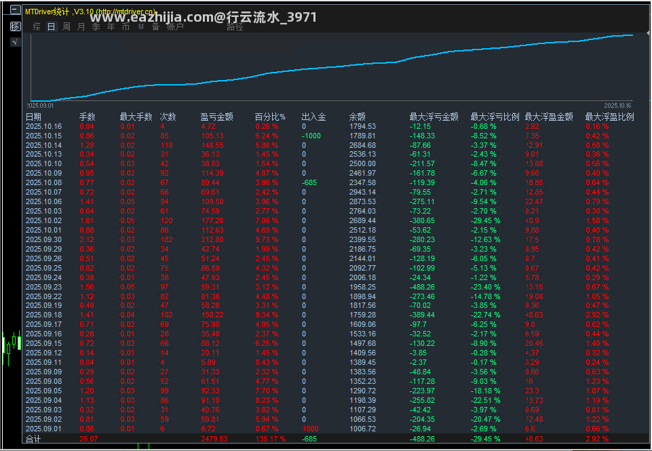Click the 最大浮亏金额 column header

[x=434, y=117]
